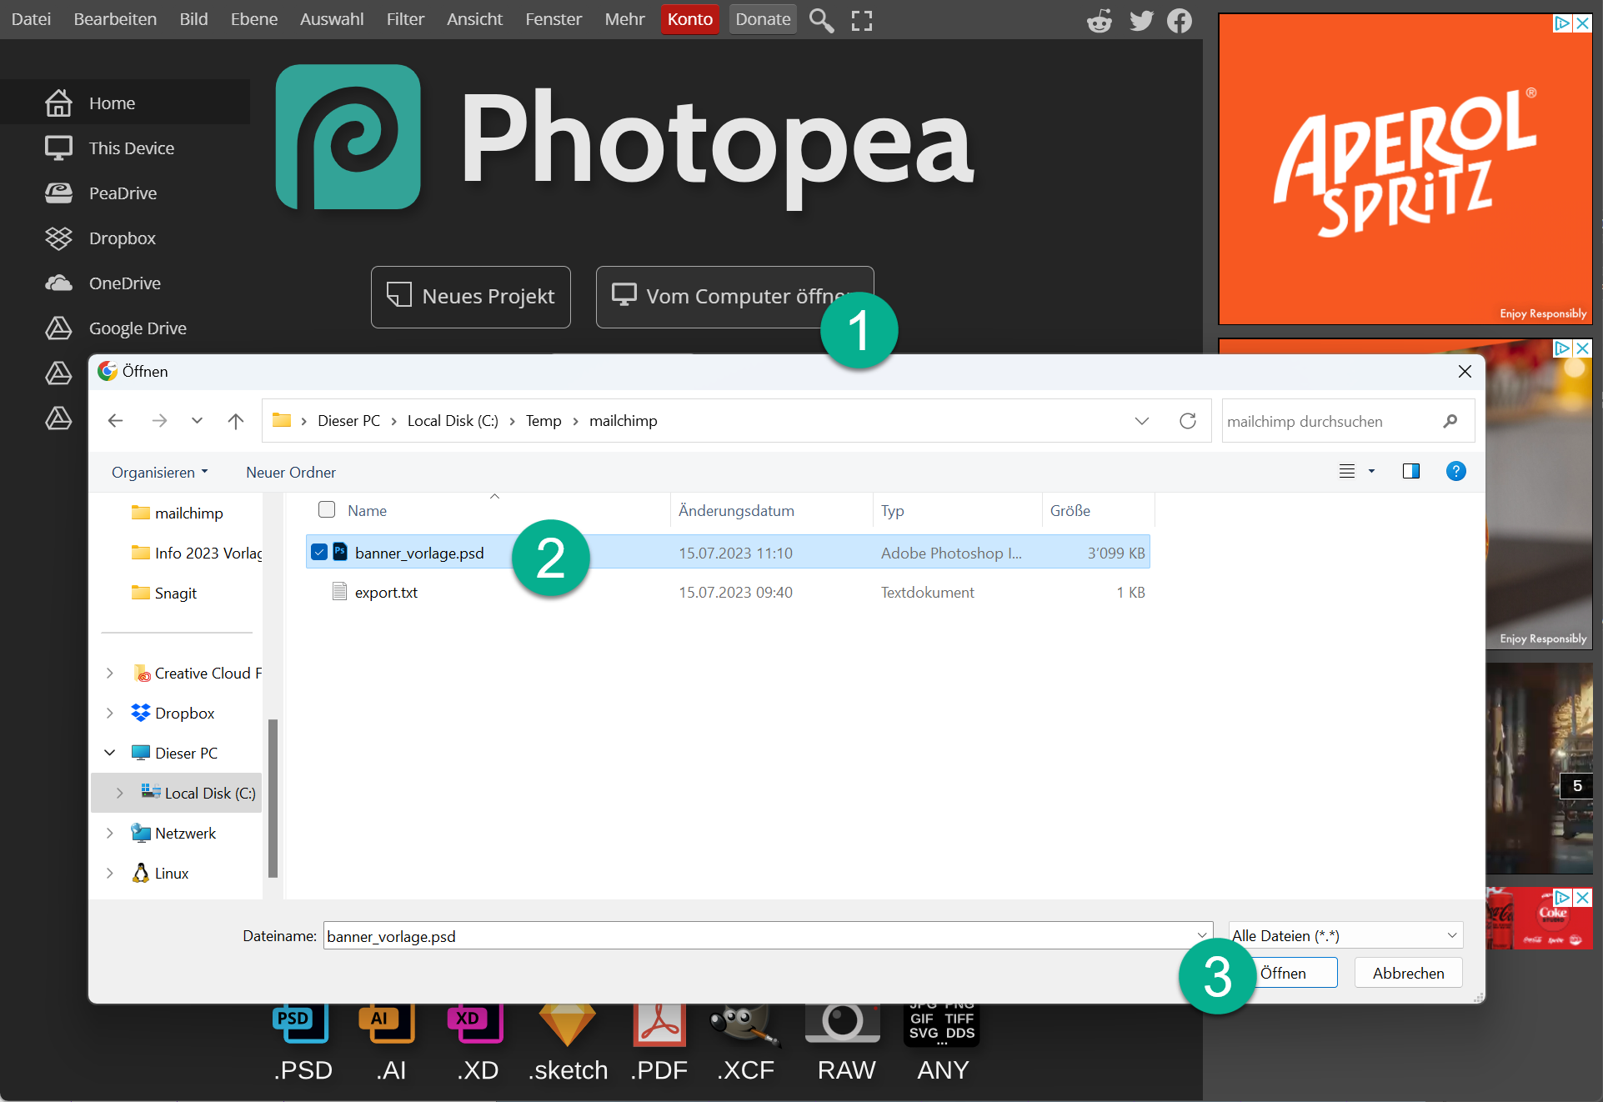Refresh the folder listing in dialog
The width and height of the screenshot is (1603, 1102).
(x=1187, y=421)
